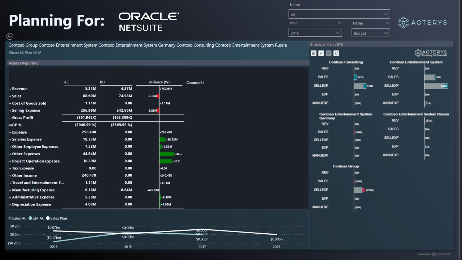Expand the Other Expenses row
The image size is (462, 260).
click(x=10, y=154)
